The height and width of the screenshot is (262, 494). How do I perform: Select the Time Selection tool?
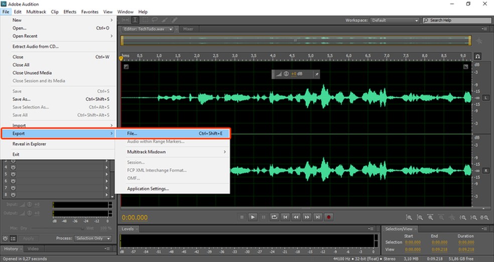click(135, 20)
